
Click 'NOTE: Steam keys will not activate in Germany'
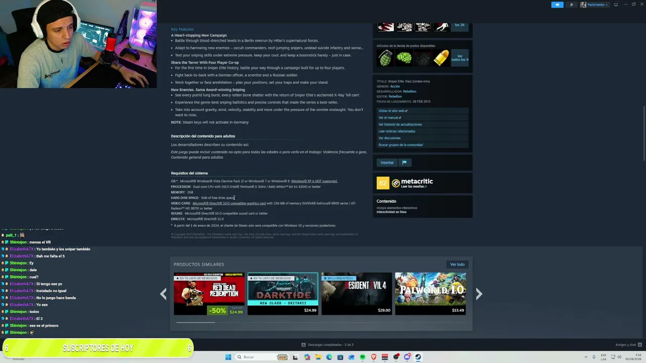click(x=210, y=122)
